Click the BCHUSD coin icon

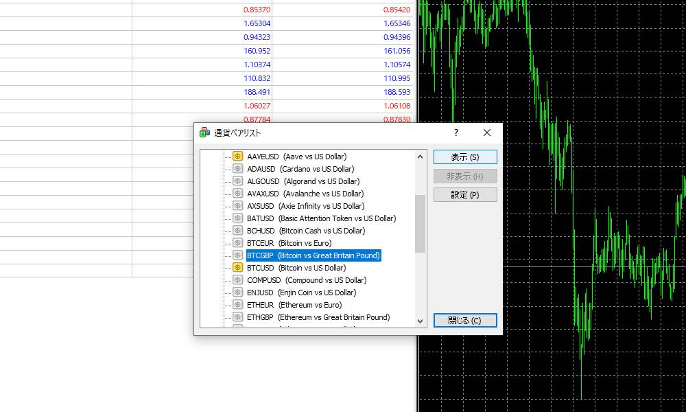point(237,230)
